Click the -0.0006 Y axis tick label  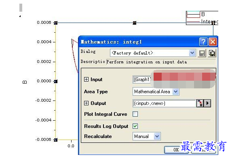pyautogui.click(x=43, y=140)
